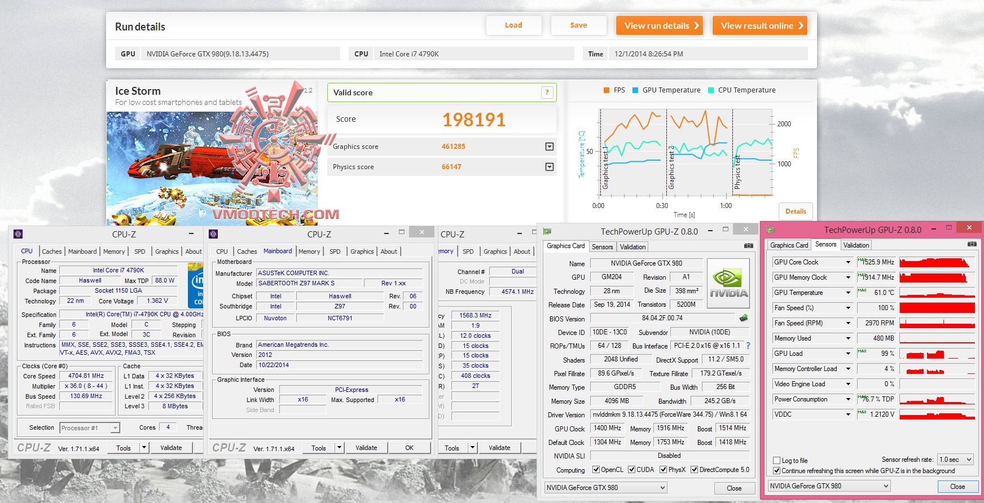Image resolution: width=984 pixels, height=503 pixels.
Task: Switch to Caches tab in the CPU-Z CPU window
Action: (x=52, y=251)
